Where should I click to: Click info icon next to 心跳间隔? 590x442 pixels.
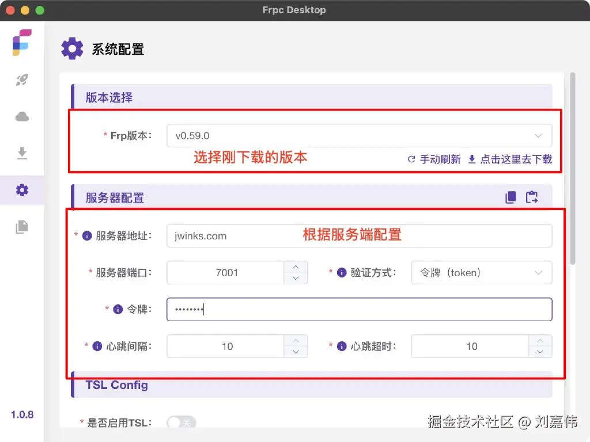[97, 346]
